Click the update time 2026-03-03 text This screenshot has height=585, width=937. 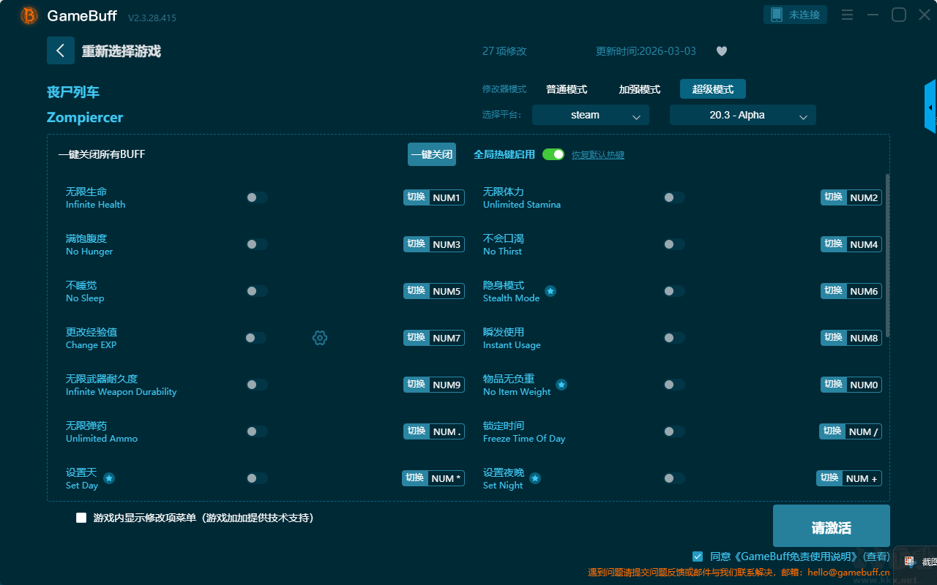tap(646, 51)
